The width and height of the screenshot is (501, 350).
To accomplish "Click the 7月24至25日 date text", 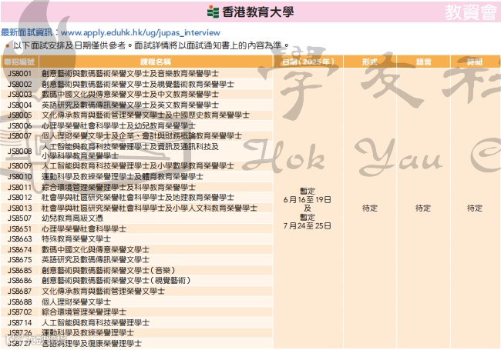I will [x=307, y=226].
